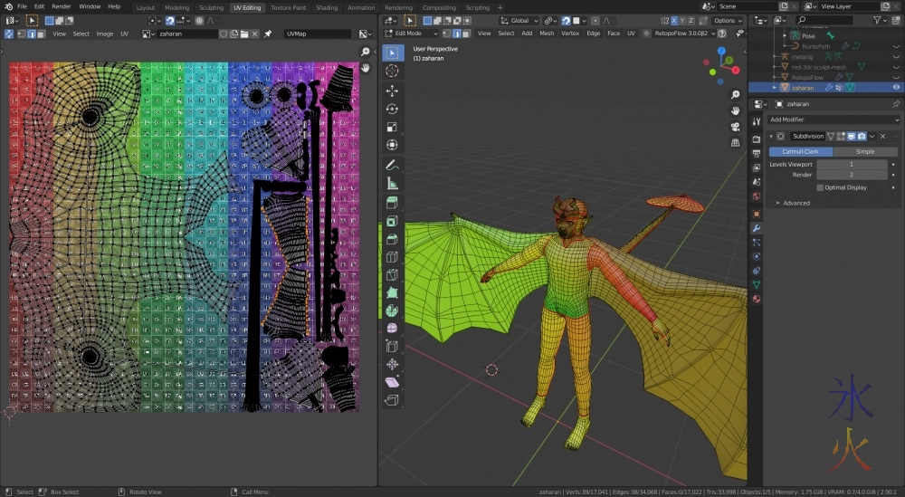Click the Simple subdivision type button
905x497 pixels.
point(865,151)
